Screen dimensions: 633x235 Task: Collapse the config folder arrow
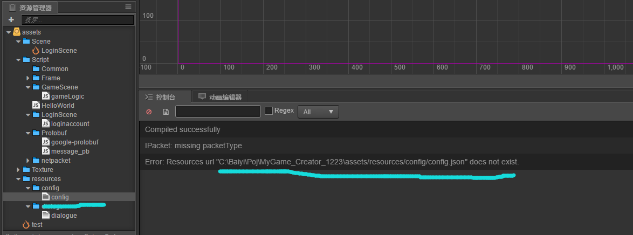tap(28, 188)
